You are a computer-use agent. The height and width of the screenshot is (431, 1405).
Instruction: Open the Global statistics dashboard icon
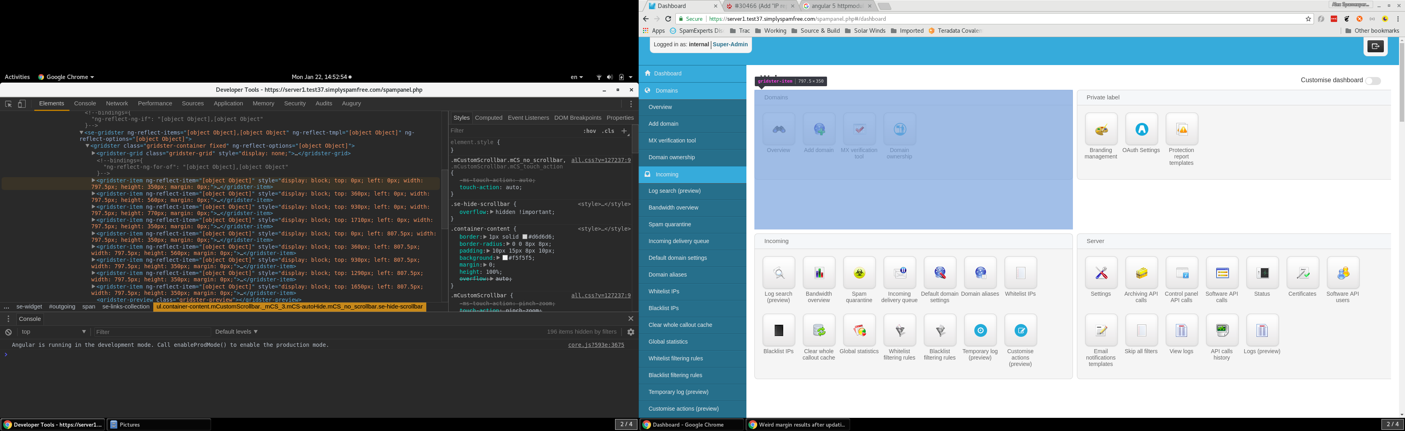[859, 330]
